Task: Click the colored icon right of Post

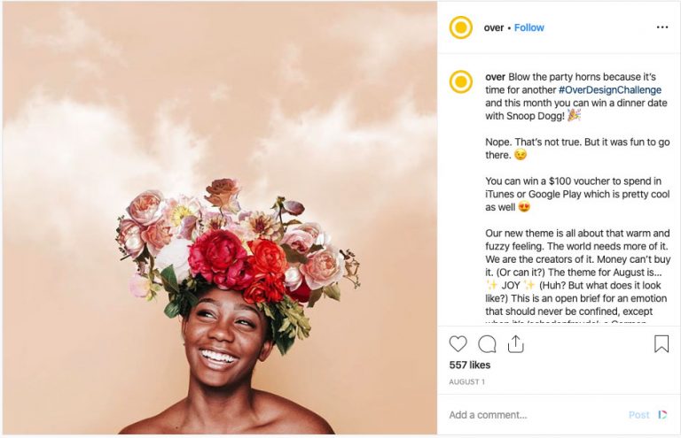Action: point(662,414)
